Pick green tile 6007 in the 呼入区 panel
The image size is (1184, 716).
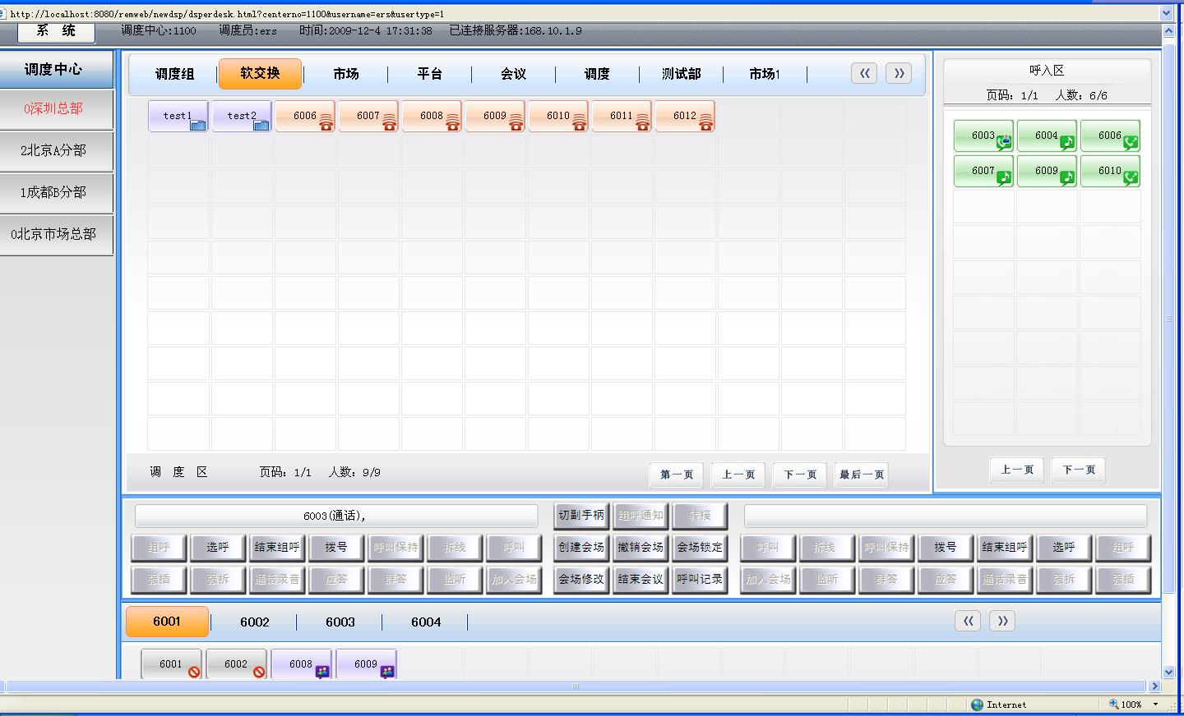983,172
